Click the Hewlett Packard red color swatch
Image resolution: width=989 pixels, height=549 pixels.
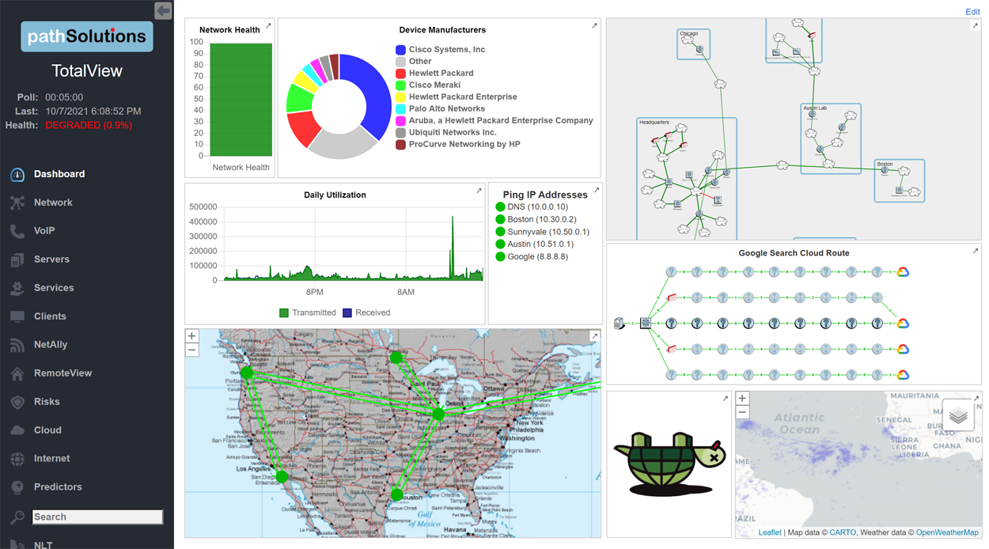(401, 74)
